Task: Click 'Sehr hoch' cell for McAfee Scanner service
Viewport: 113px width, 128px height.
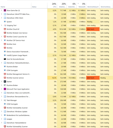Action: pyautogui.click(x=93, y=78)
